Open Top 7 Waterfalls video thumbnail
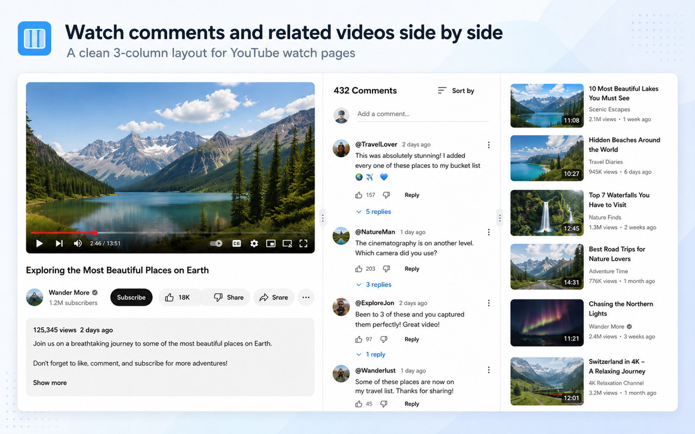695x434 pixels. (x=547, y=213)
